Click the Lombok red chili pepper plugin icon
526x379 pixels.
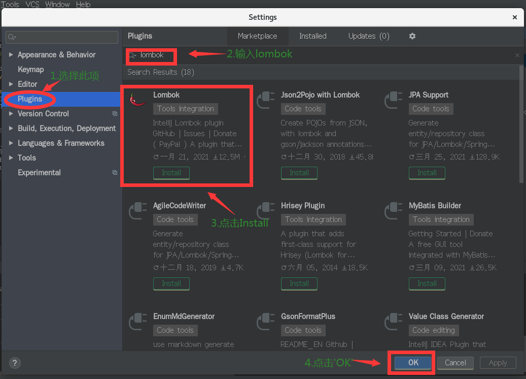coord(137,99)
